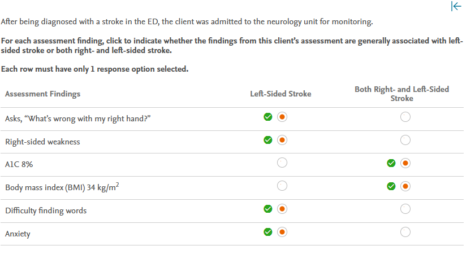Click green checkmark in Anxiety row

tap(268, 231)
